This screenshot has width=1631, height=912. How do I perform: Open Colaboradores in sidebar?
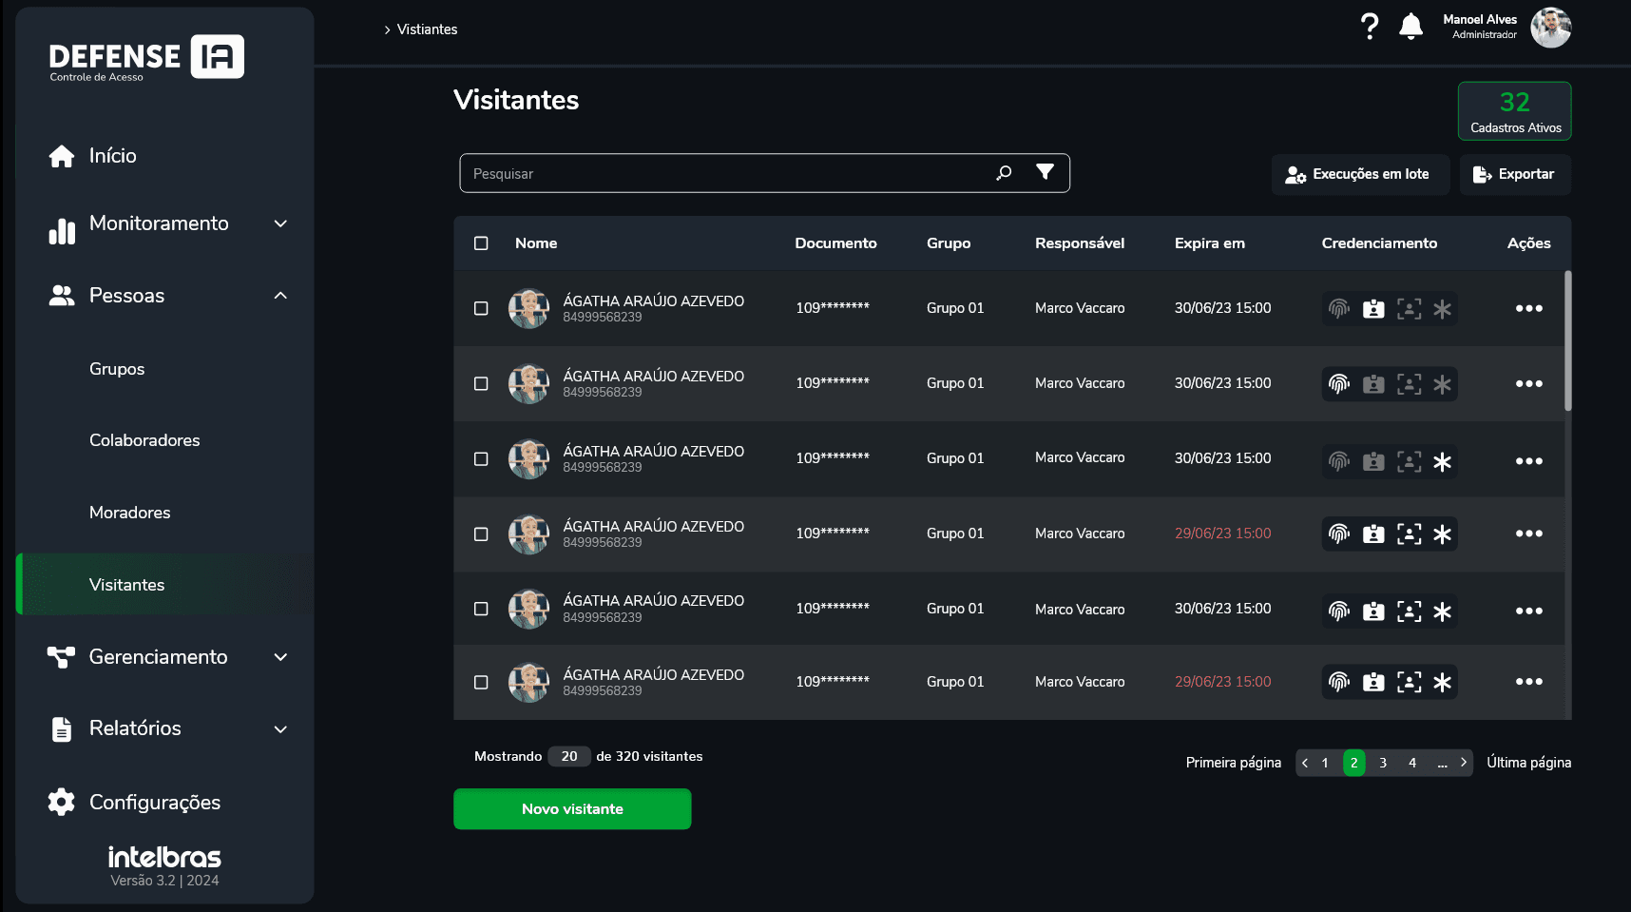pyautogui.click(x=144, y=440)
